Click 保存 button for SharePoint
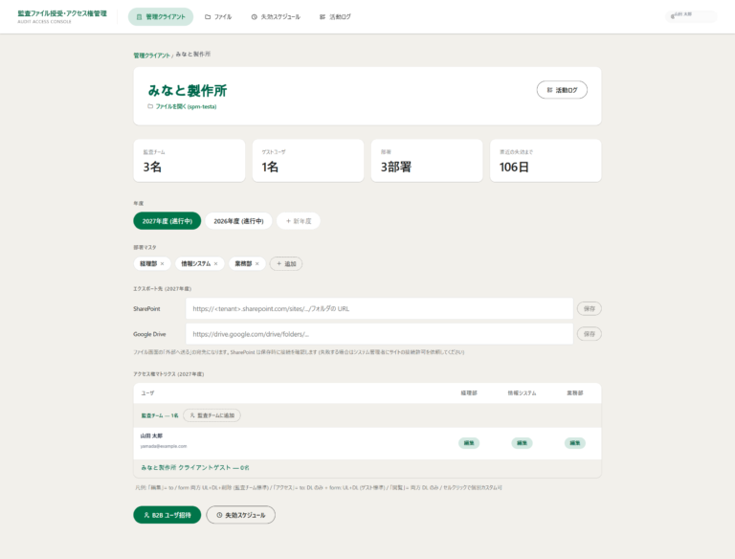This screenshot has width=735, height=559. point(590,308)
